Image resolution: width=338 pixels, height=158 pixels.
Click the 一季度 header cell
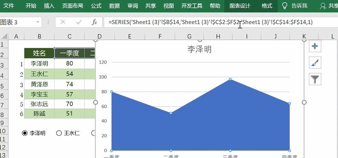tap(70, 53)
